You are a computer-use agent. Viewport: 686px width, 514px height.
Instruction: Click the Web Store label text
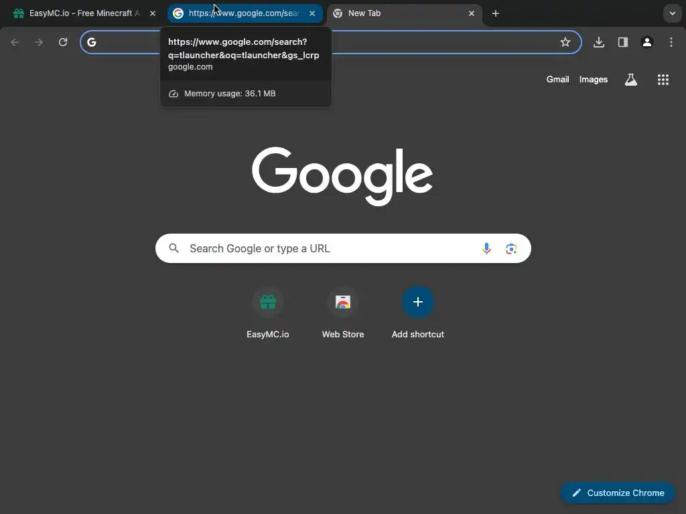(343, 334)
